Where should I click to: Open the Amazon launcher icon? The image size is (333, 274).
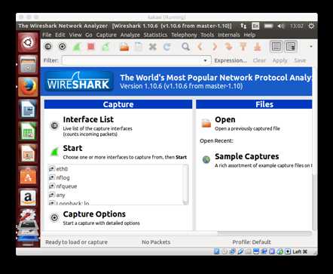28,198
